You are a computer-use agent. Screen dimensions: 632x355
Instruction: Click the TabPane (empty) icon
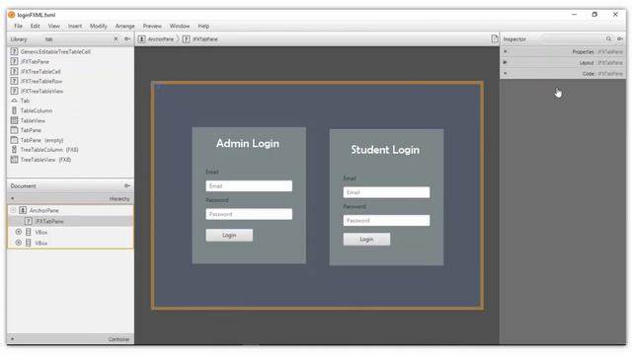[14, 140]
